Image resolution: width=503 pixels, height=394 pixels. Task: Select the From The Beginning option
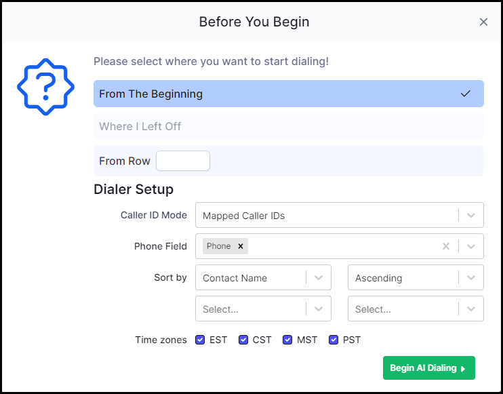coord(289,94)
